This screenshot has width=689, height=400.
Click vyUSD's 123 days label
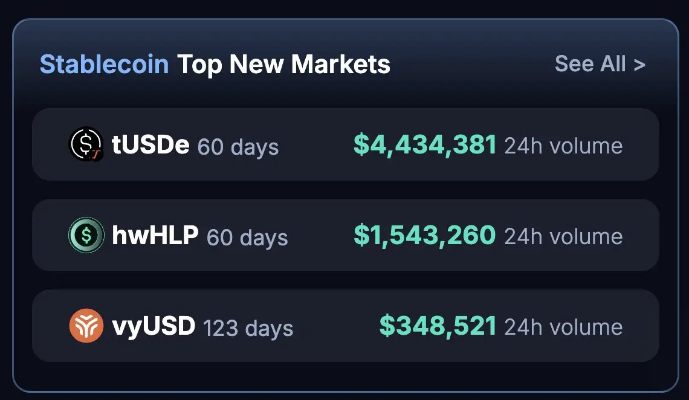click(x=248, y=329)
